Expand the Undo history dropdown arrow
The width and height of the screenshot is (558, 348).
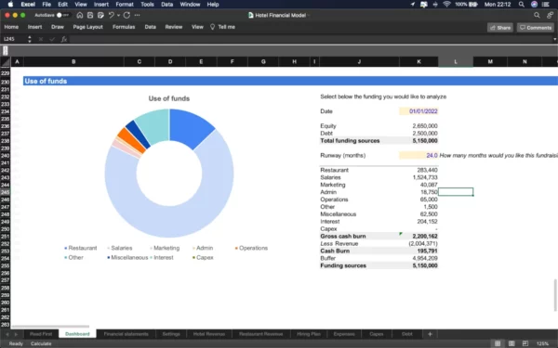click(118, 15)
